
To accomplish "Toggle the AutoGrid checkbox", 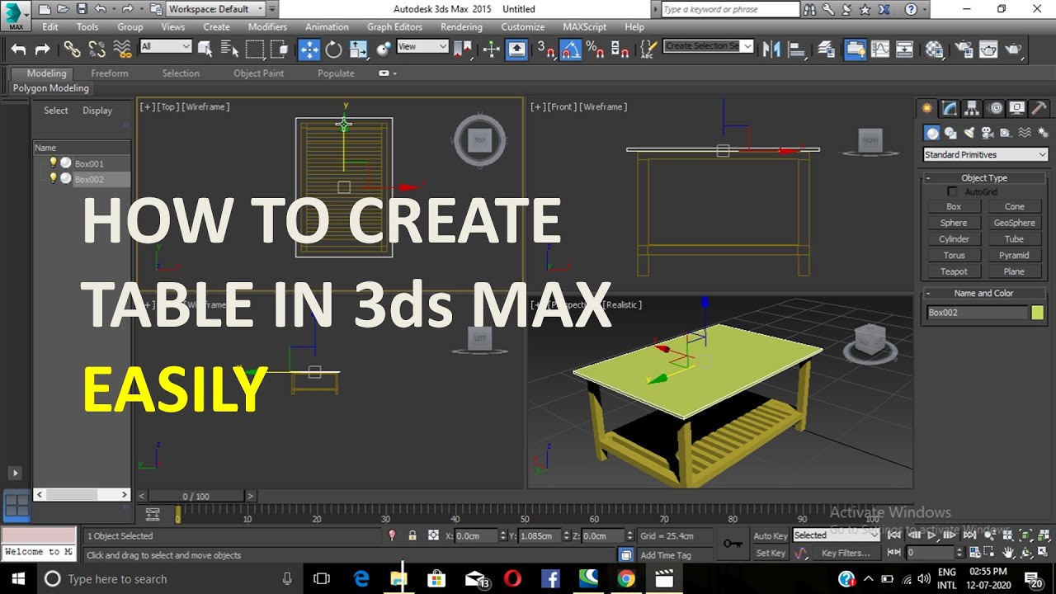I will tap(952, 191).
